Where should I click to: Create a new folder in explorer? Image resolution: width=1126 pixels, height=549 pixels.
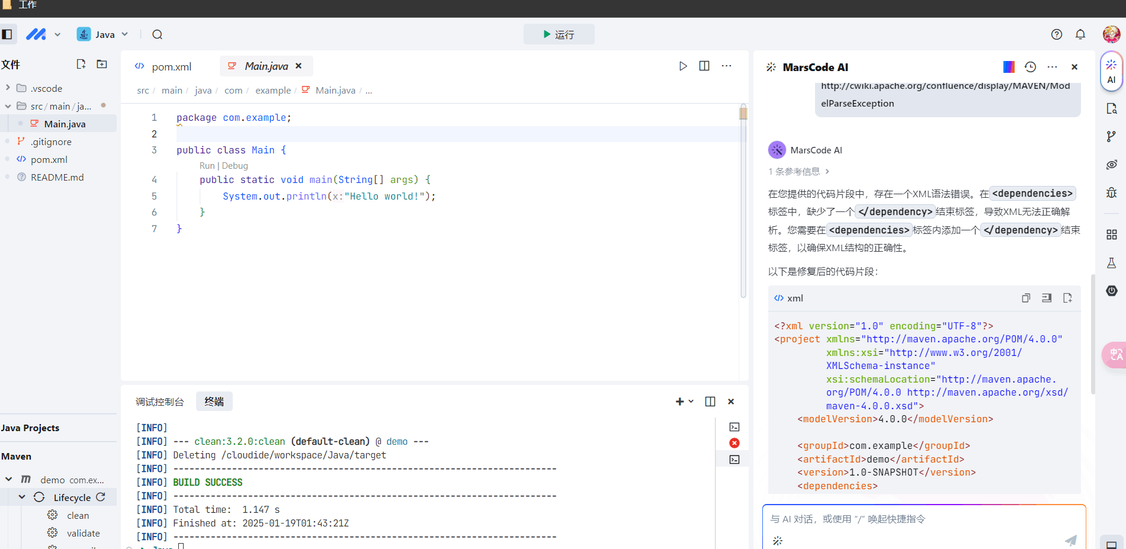tap(102, 64)
